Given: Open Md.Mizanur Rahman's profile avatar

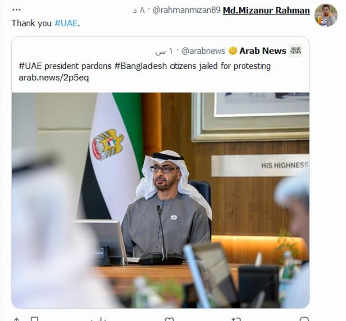Looking at the screenshot, I should 326,15.
